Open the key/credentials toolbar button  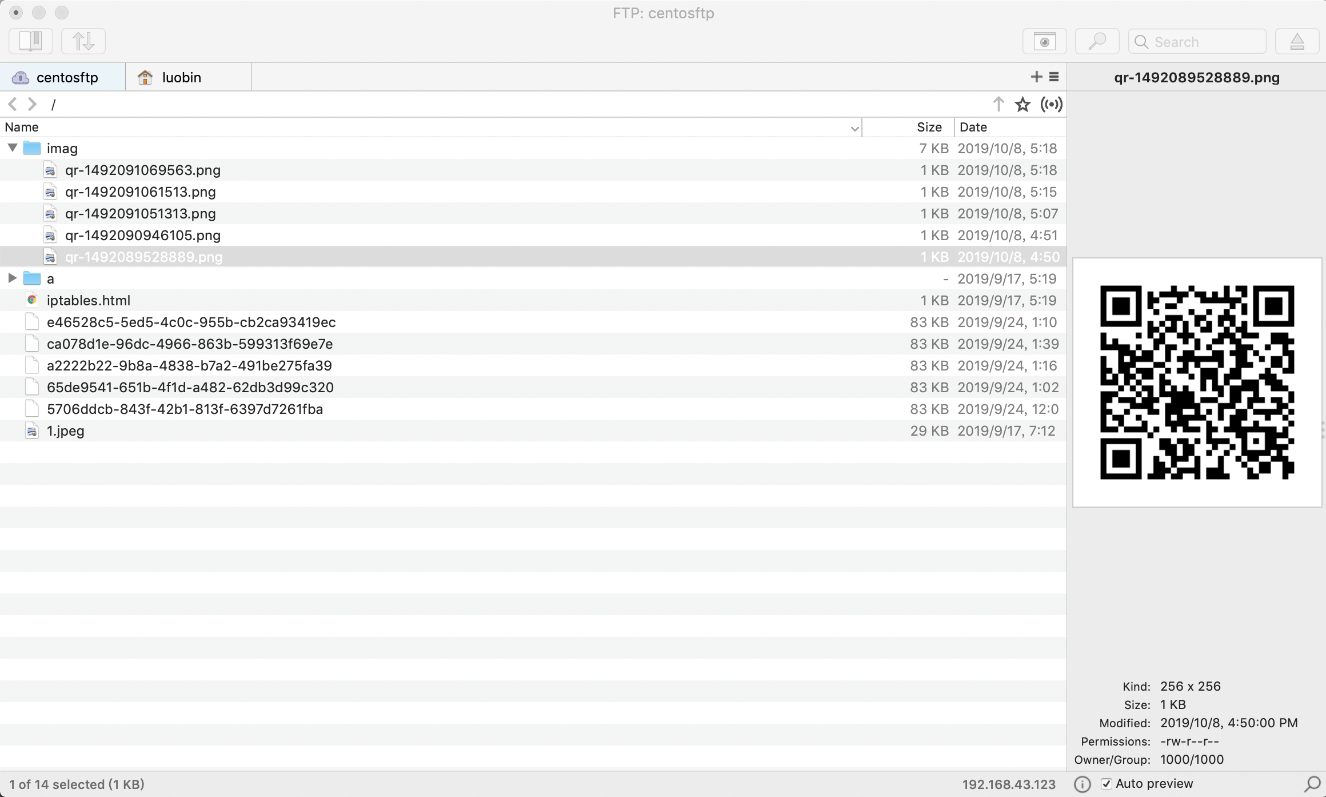pyautogui.click(x=1097, y=42)
